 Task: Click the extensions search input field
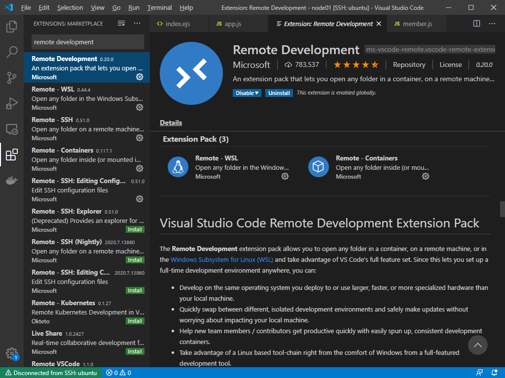click(x=88, y=42)
